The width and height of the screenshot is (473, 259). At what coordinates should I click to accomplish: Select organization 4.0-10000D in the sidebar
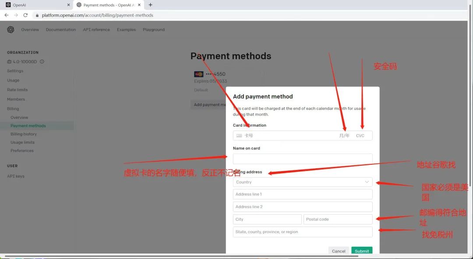[22, 62]
